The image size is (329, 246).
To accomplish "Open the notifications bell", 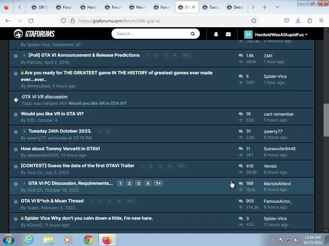I will coord(216,34).
